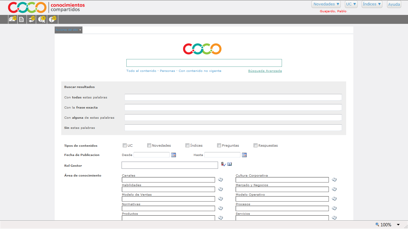
Task: Click the tag icon next to Procesos field
Action: coord(334,208)
